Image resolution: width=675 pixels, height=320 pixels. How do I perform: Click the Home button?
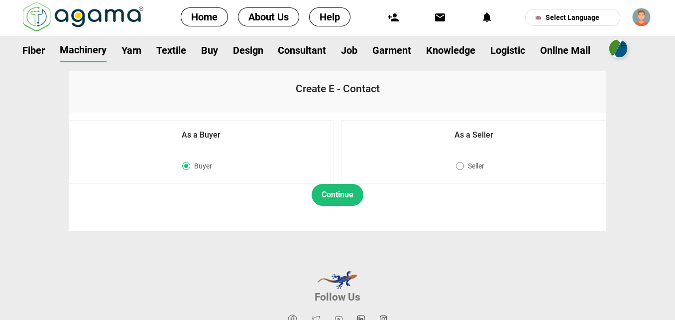[x=204, y=17]
